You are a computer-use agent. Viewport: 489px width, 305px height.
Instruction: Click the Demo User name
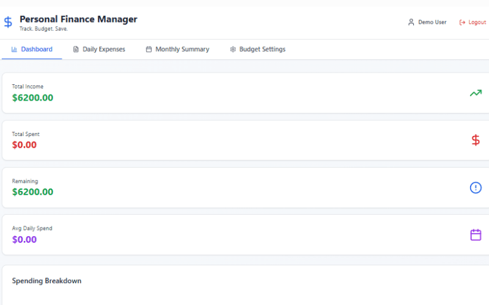(x=432, y=22)
